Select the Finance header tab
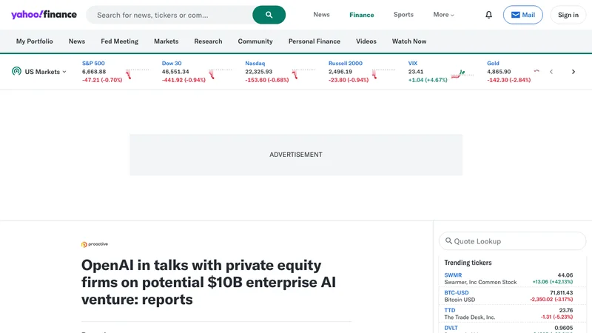 362,15
